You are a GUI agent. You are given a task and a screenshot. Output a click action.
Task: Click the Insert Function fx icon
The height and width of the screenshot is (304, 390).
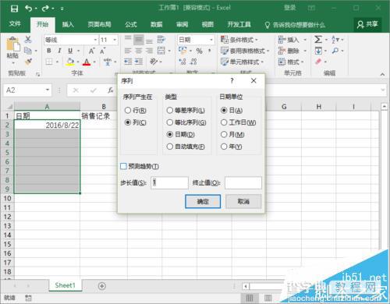[x=110, y=90]
